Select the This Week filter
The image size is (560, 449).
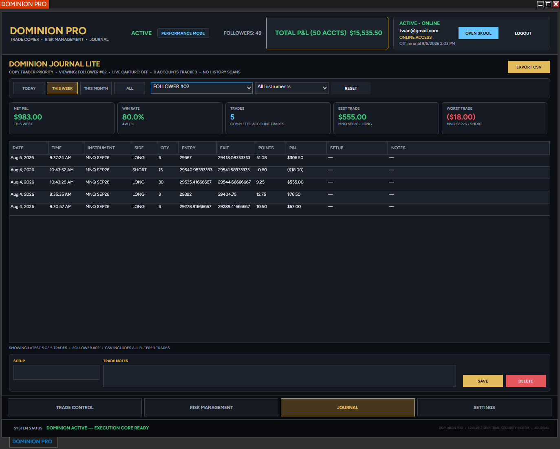coord(62,88)
